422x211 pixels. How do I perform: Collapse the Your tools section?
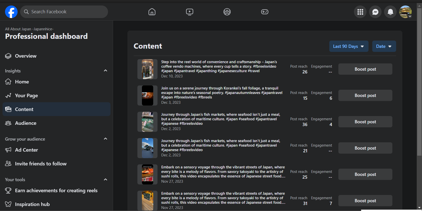click(105, 179)
